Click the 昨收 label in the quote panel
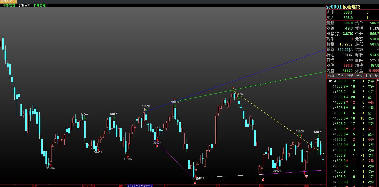Image resolution: width=379 pixels, height=187 pixels. 359,55
